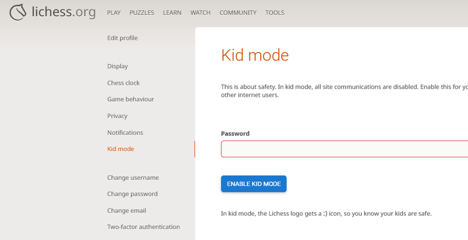The image size is (468, 240).
Task: Click the Lichess knight logo icon
Action: (x=18, y=12)
